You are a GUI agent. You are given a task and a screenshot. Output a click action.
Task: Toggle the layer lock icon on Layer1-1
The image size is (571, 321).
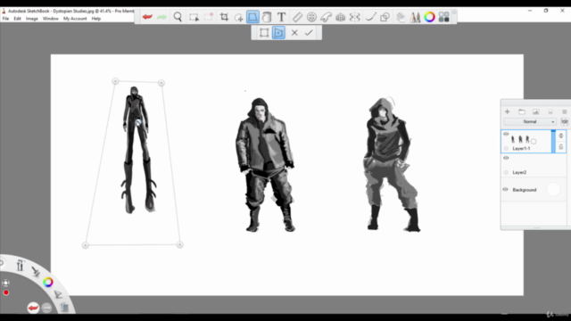(x=561, y=146)
